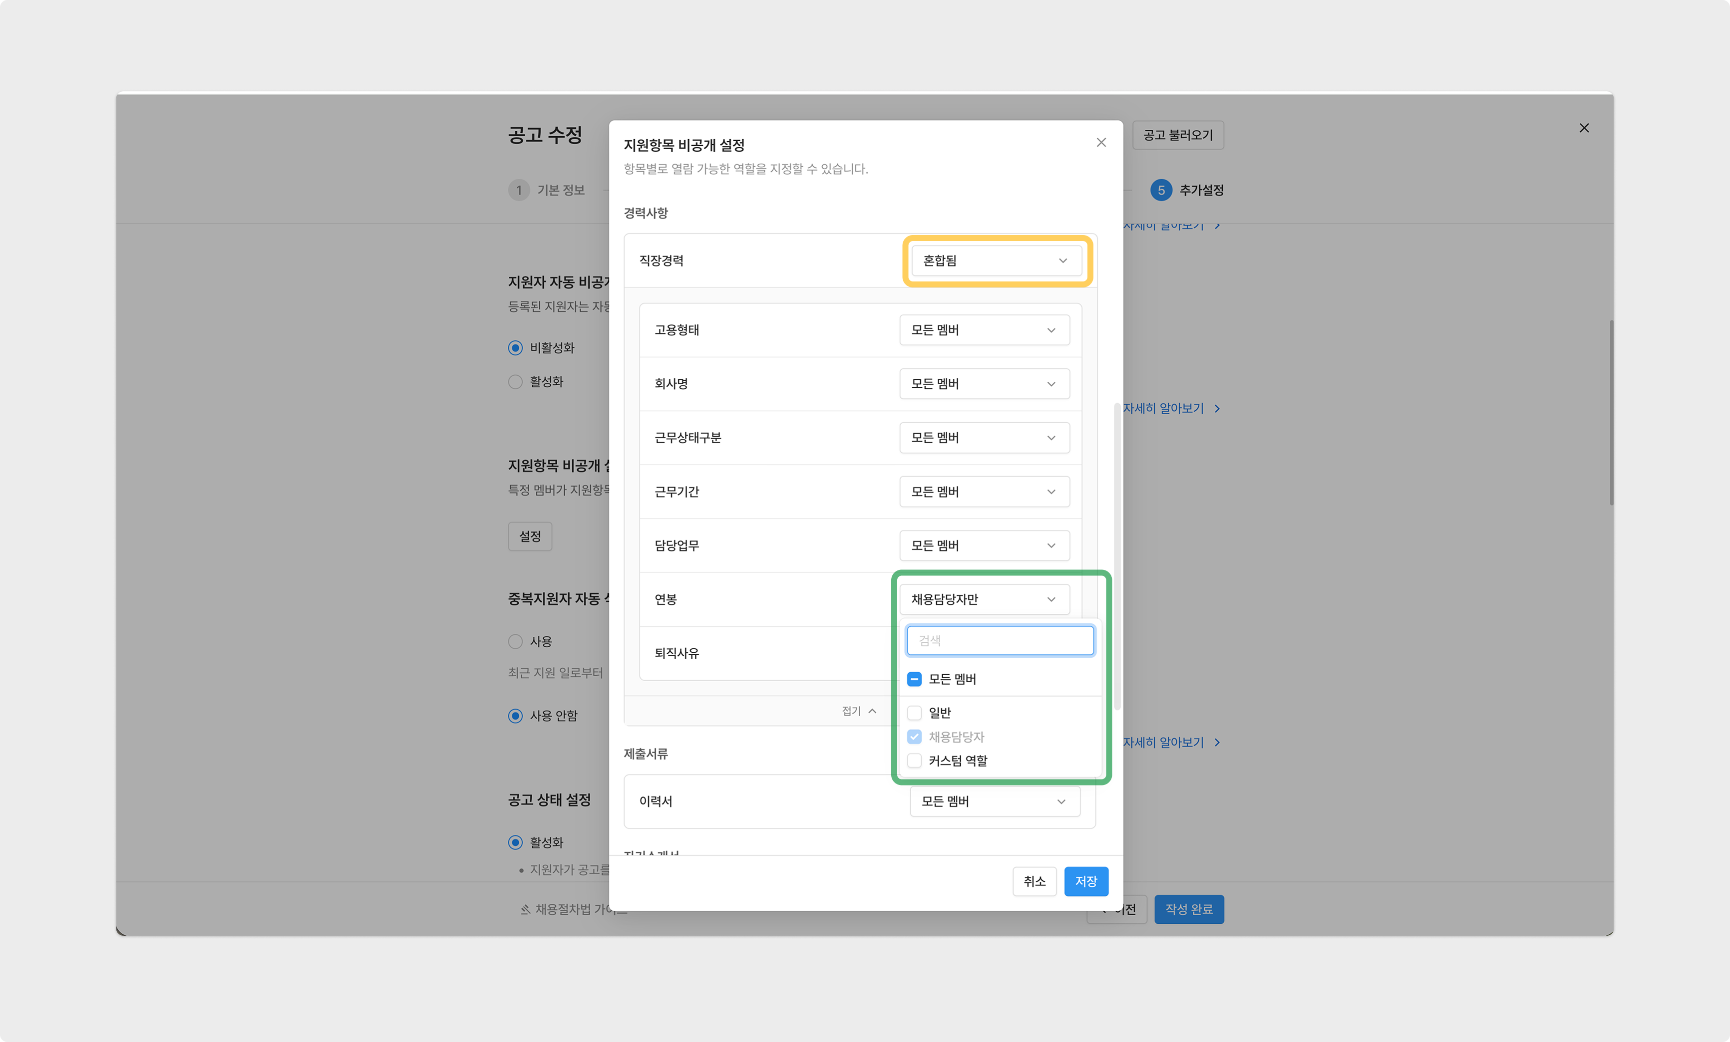Select the 활성화 radio under 지원자 자동 비공개
The width and height of the screenshot is (1730, 1042).
point(515,382)
